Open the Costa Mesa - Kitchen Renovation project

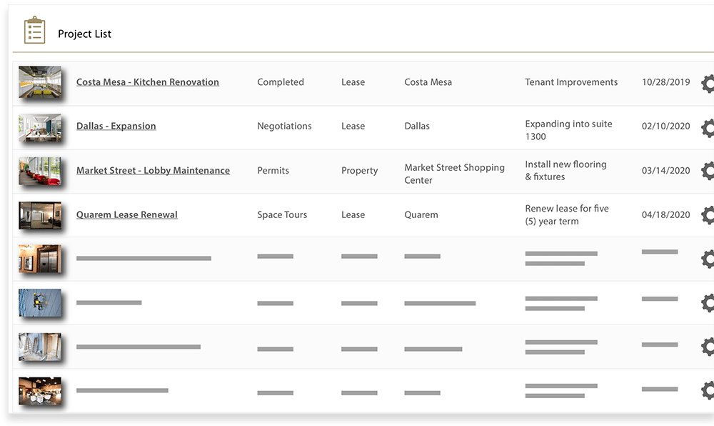147,81
